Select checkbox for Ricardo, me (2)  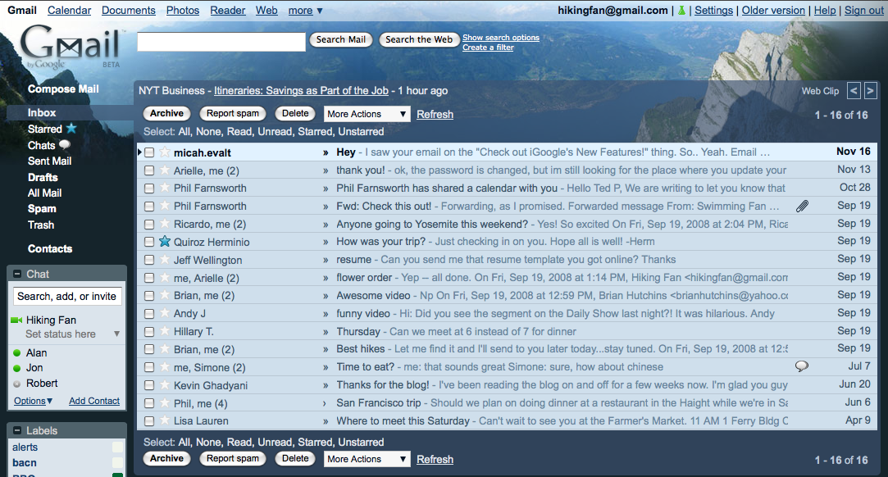(149, 224)
